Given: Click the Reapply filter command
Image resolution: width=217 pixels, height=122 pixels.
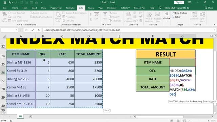Looking at the screenshot, I should 115,17.
